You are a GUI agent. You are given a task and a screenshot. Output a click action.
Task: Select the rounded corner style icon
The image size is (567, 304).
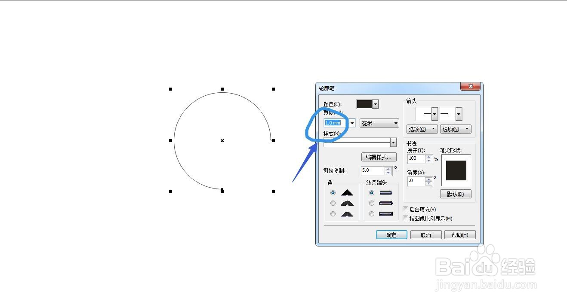coord(346,203)
